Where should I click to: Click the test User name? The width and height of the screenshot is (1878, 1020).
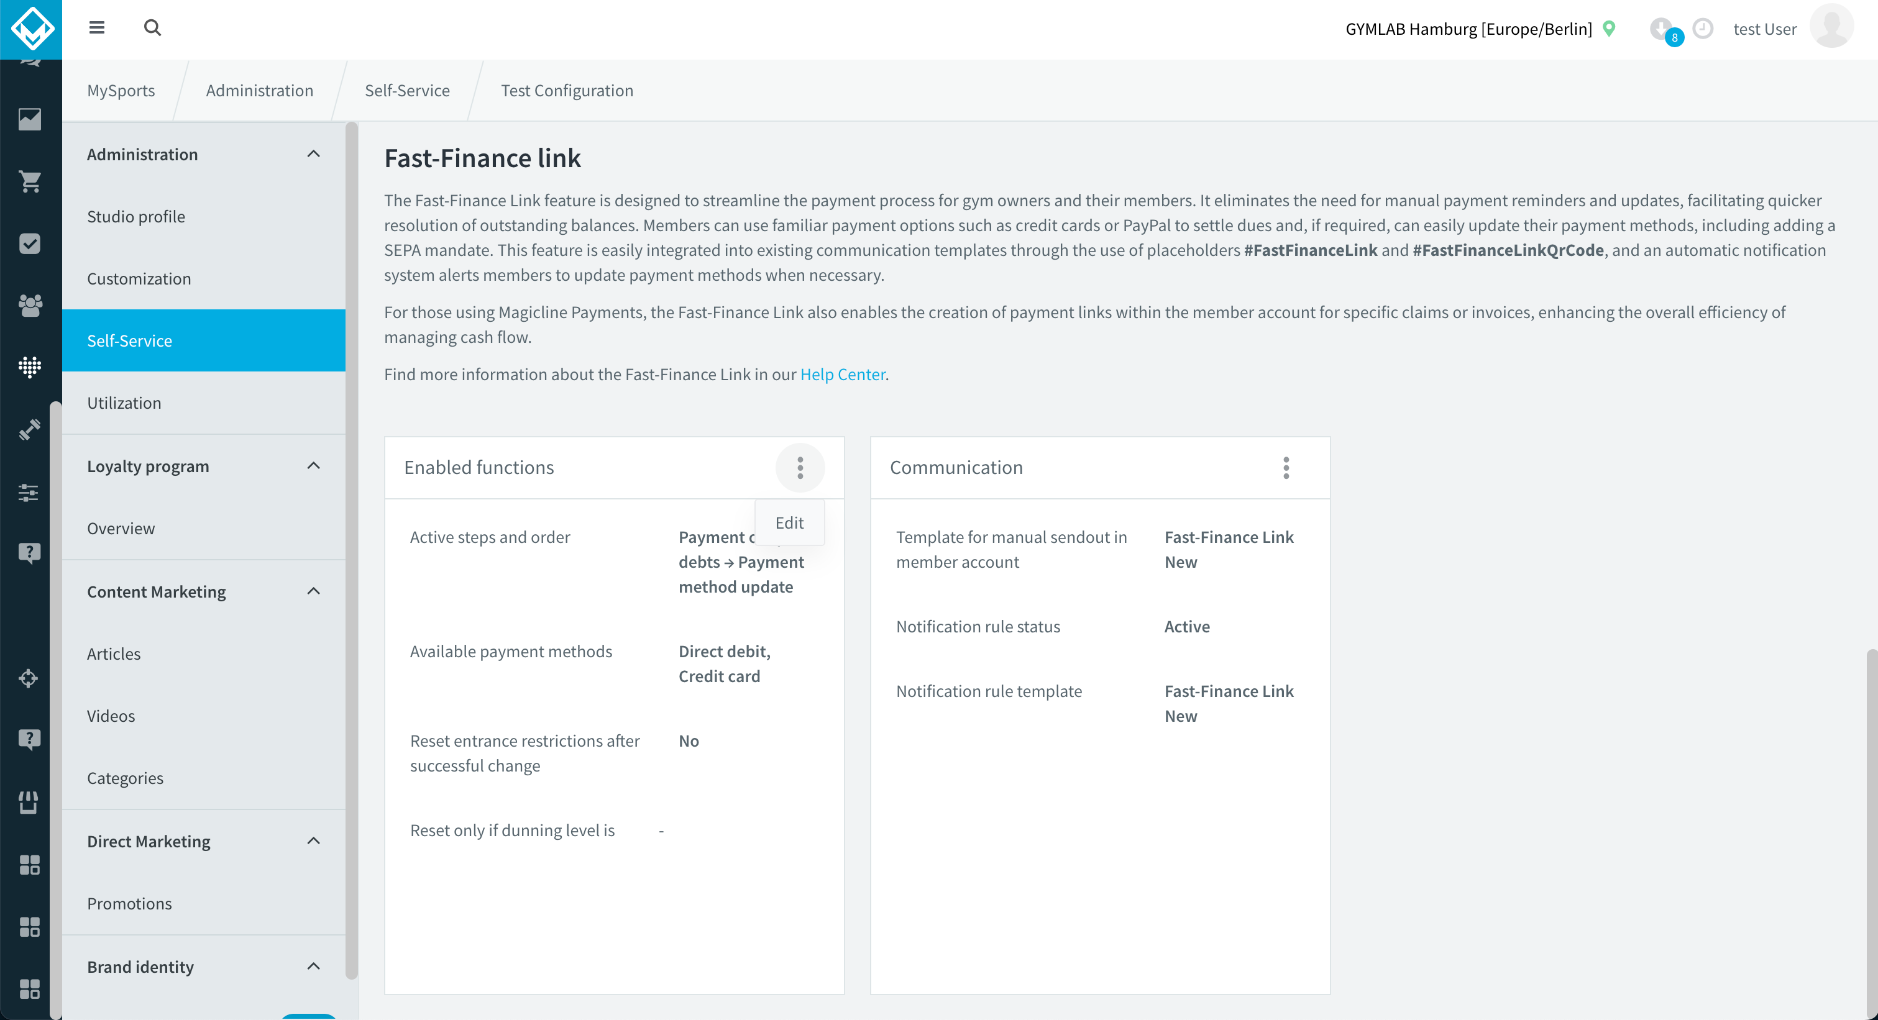1765,29
